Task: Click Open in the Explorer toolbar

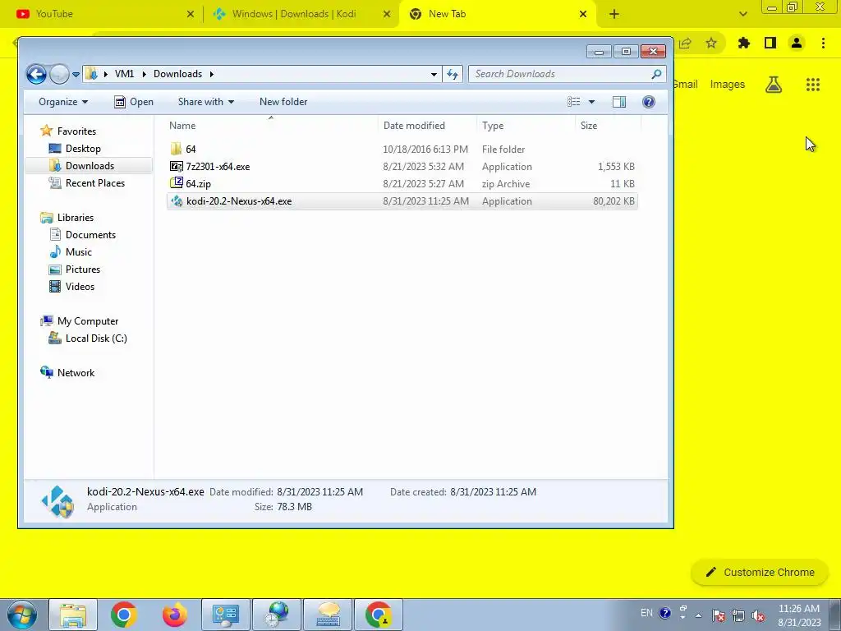Action: (x=134, y=102)
